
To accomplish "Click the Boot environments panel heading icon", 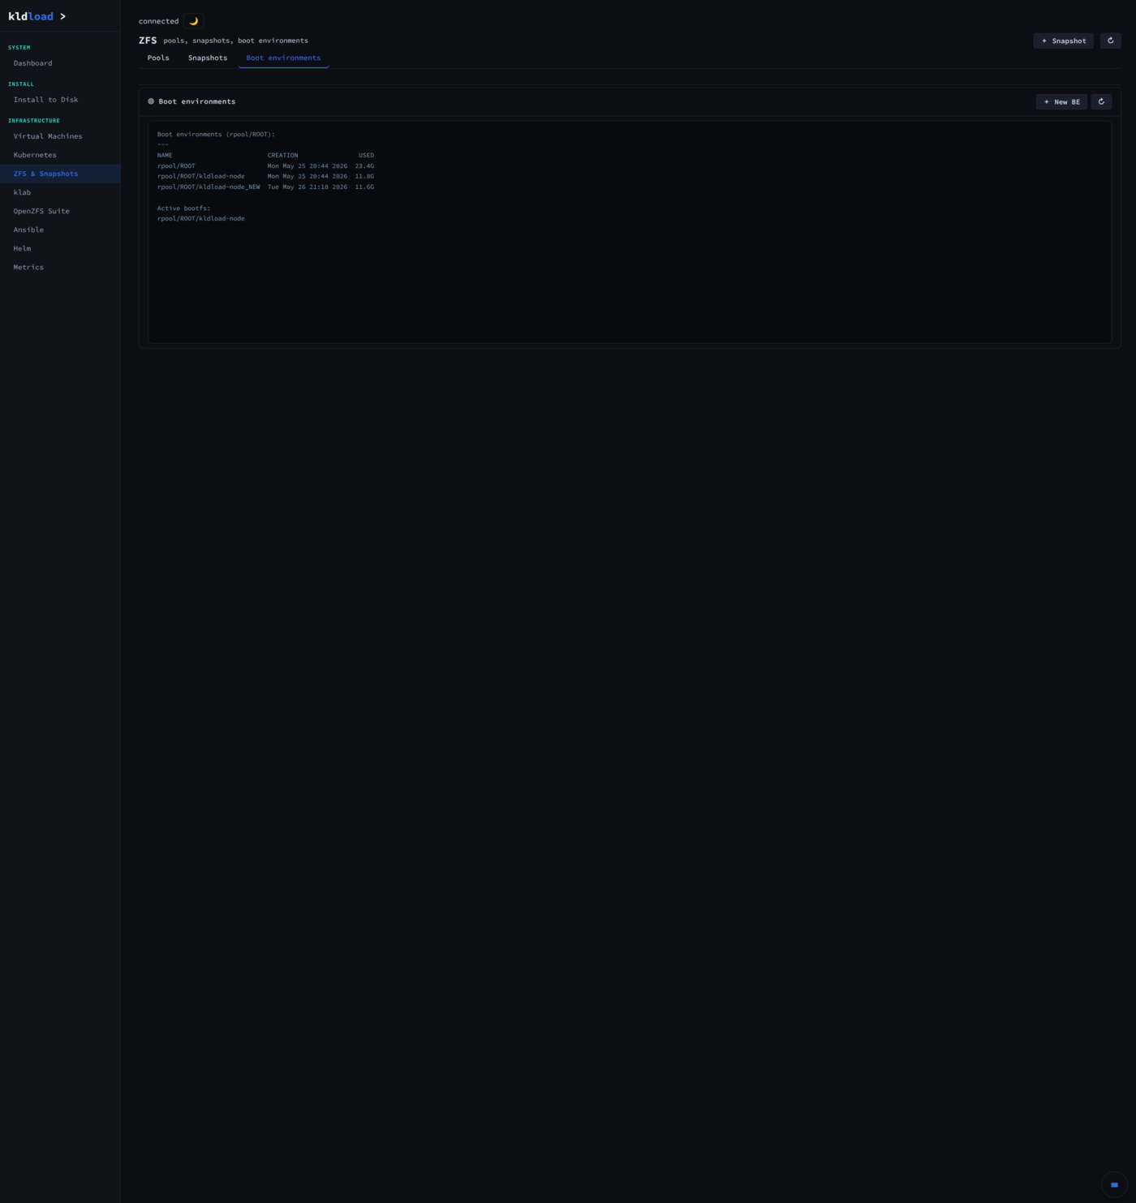I will click(x=151, y=101).
